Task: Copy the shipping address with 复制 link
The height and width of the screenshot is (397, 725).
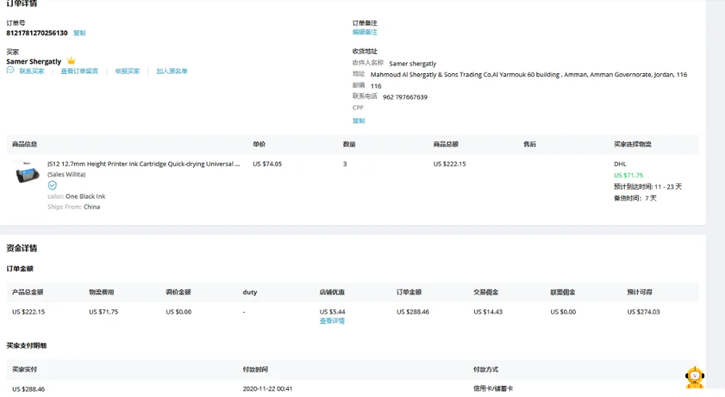Action: pos(359,121)
